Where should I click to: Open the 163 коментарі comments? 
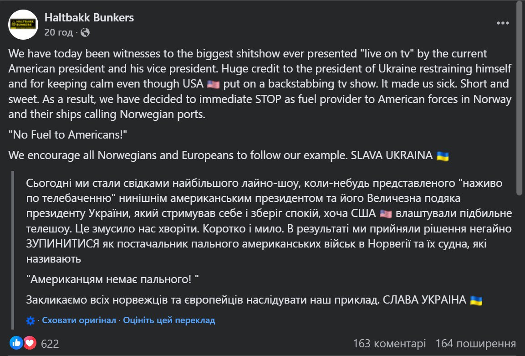(389, 344)
